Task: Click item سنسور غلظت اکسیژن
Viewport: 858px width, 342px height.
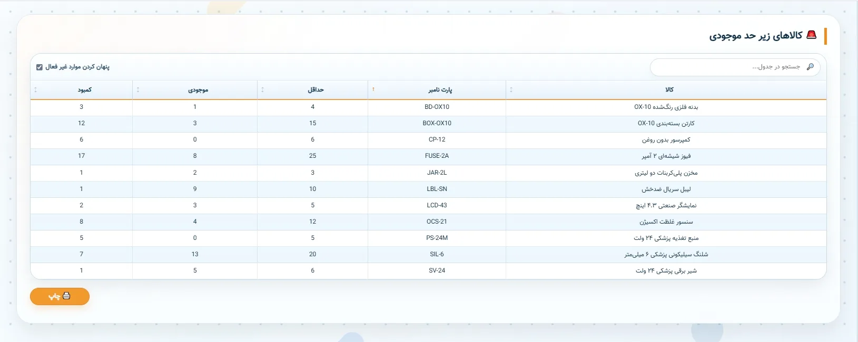Action: coord(666,222)
